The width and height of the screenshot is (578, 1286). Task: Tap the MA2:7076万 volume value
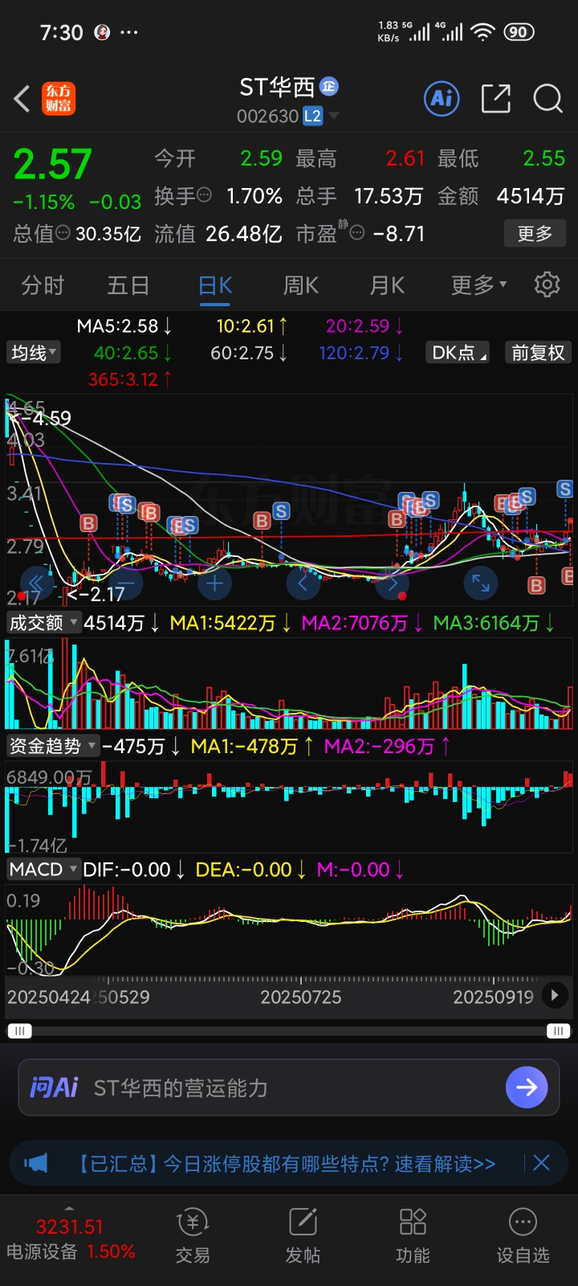(x=364, y=623)
